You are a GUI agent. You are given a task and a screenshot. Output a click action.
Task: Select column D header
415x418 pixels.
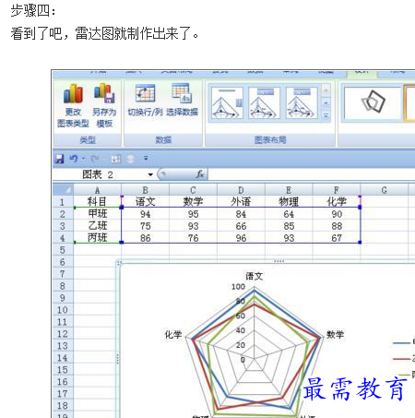pyautogui.click(x=241, y=190)
